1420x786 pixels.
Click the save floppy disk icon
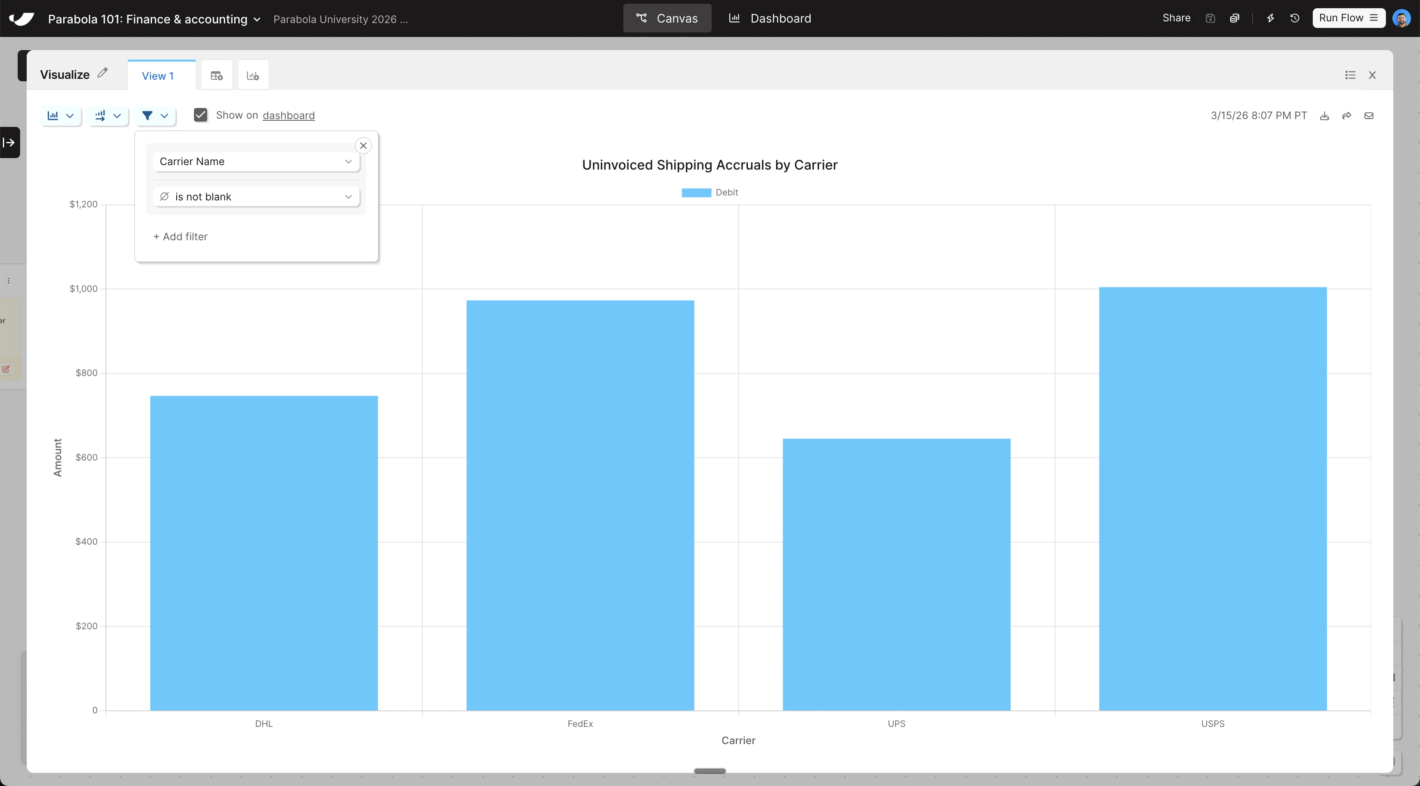pyautogui.click(x=1210, y=18)
